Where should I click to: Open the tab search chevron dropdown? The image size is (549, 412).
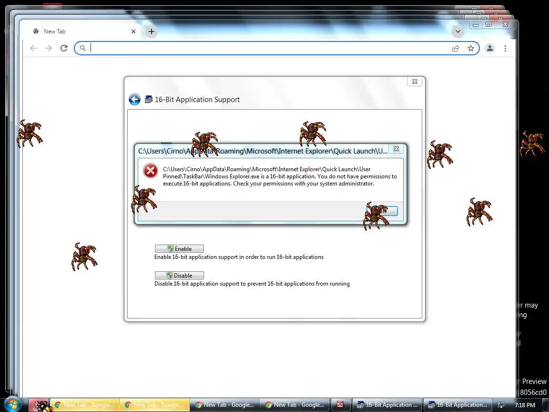coord(457,31)
